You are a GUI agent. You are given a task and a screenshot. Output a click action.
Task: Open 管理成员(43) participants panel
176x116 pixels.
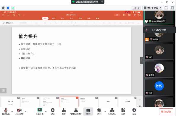(x=76, y=112)
